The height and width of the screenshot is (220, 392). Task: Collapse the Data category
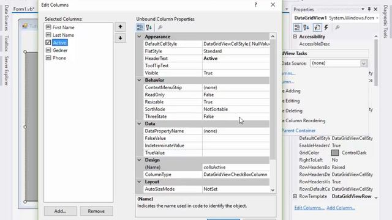(x=139, y=123)
